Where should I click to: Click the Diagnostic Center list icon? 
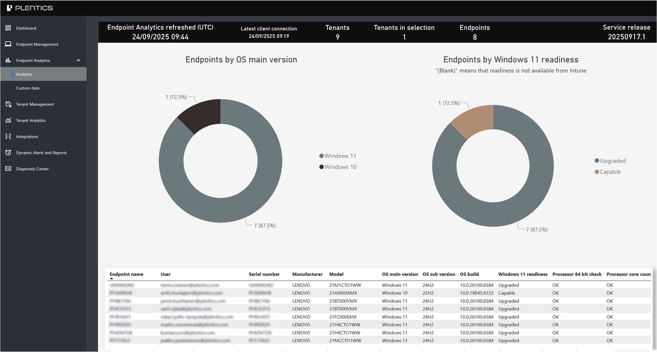[x=8, y=169]
